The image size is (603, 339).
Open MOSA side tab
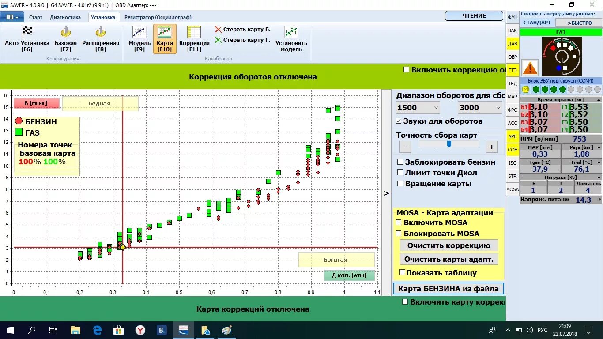point(513,189)
